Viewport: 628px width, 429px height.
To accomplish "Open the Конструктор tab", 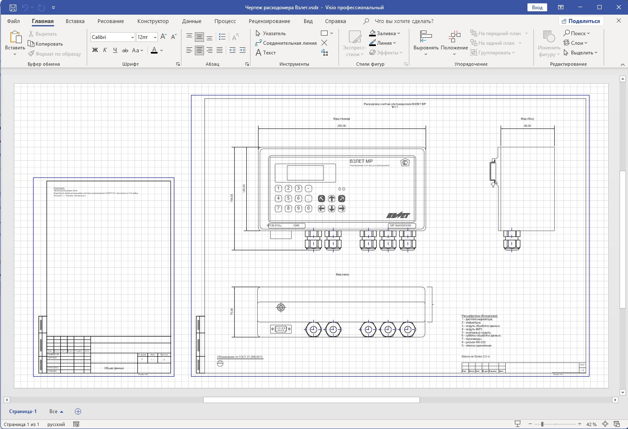I will [x=153, y=21].
